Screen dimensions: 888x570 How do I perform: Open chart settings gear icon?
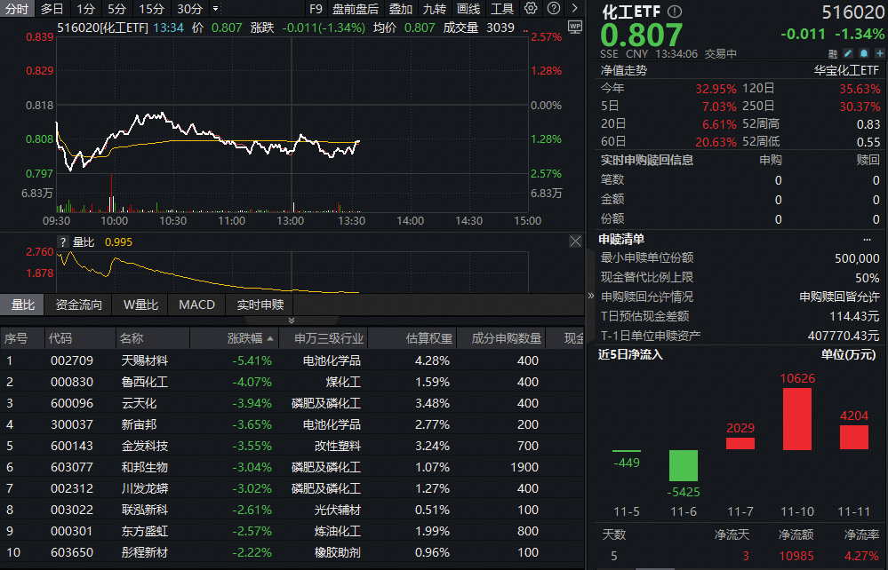(531, 9)
